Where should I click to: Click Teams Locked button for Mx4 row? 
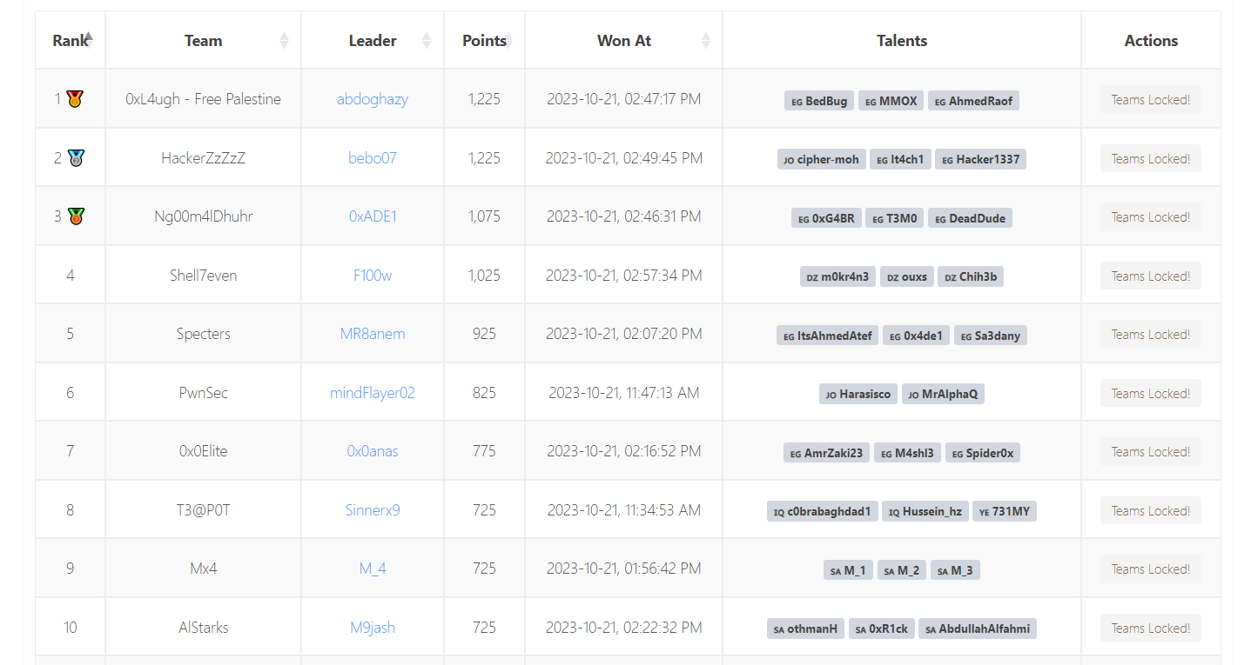(1150, 569)
